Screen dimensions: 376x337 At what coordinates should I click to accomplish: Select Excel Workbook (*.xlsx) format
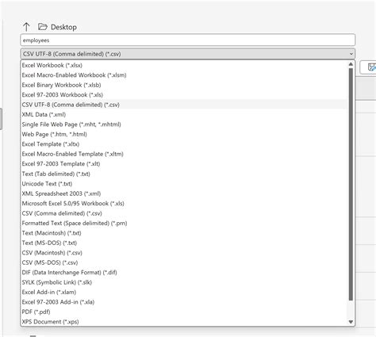click(x=184, y=65)
